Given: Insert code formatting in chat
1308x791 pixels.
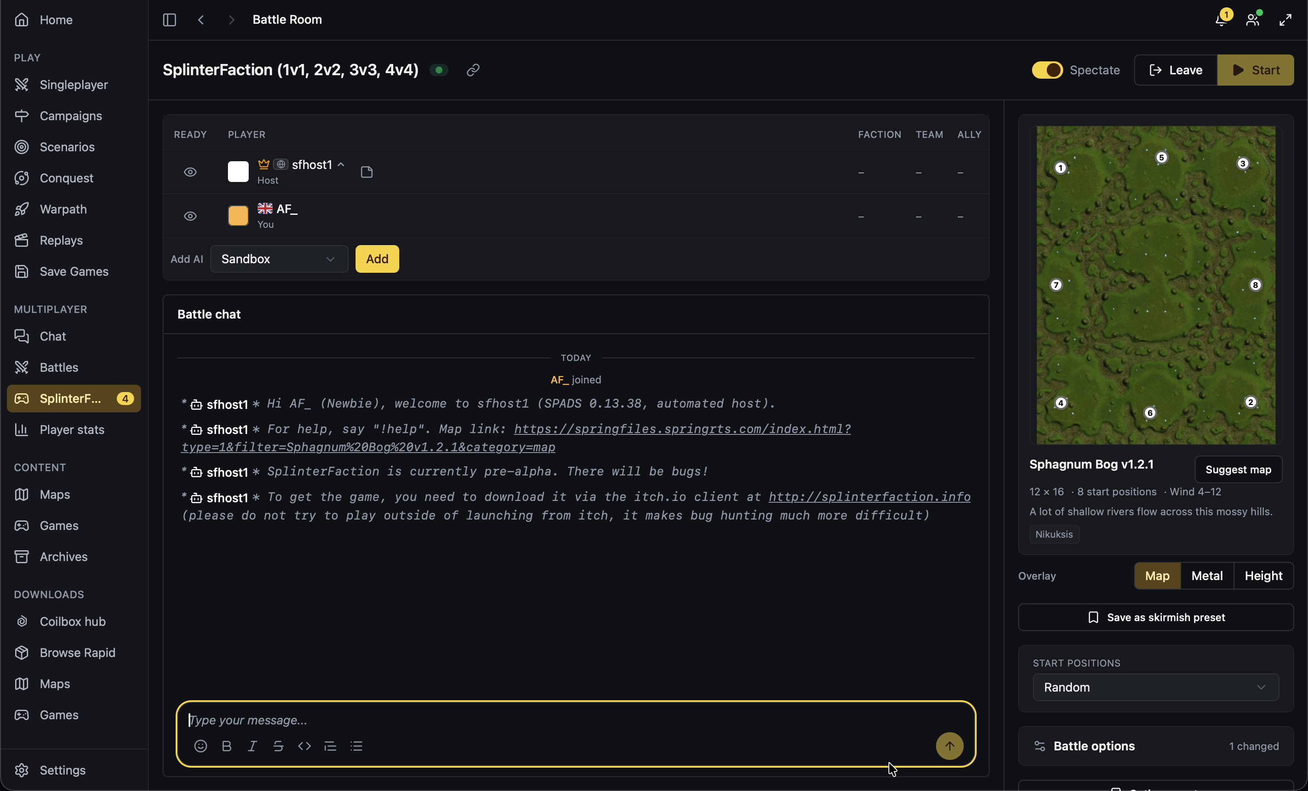Looking at the screenshot, I should [304, 746].
